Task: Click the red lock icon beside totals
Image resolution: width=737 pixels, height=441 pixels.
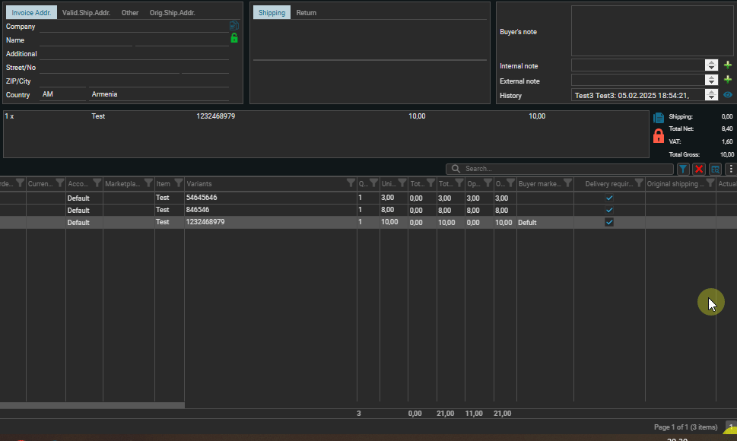Action: (x=659, y=136)
